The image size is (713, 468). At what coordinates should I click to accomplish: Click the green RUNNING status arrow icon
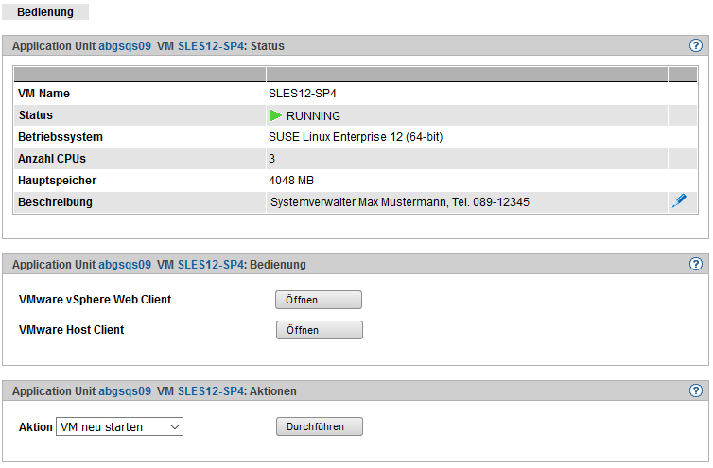point(276,115)
